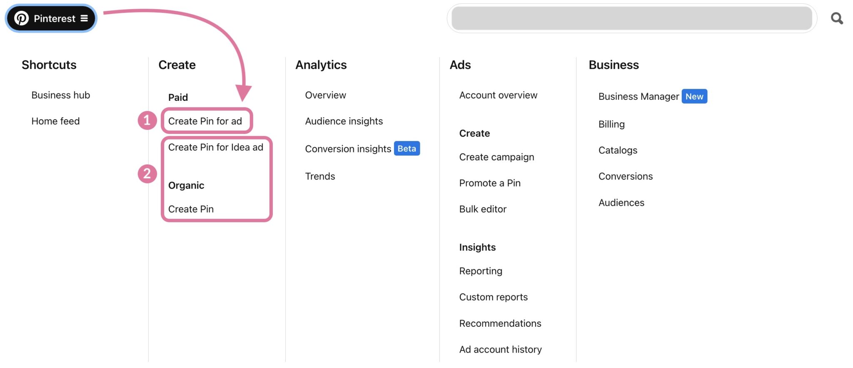Screen dimensions: 853x368
Task: Select organic Create Pin option
Action: tap(191, 209)
